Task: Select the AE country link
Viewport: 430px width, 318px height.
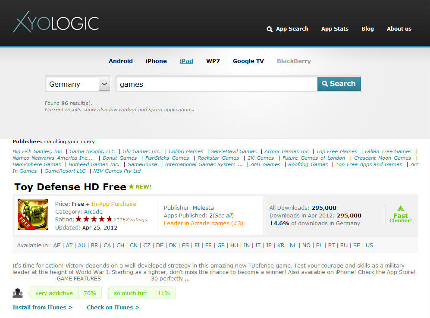Action: click(x=57, y=245)
